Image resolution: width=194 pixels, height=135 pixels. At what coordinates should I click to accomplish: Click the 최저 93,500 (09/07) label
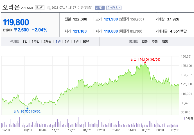28,111
